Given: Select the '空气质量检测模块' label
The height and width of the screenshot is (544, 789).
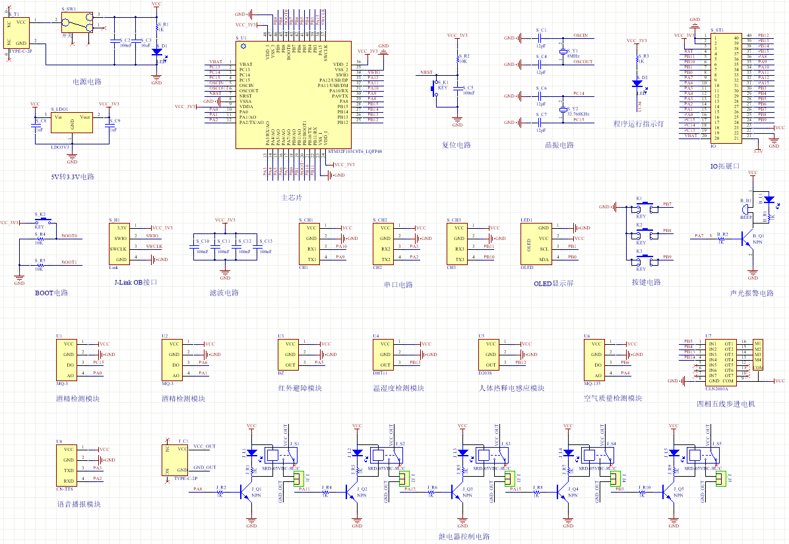Looking at the screenshot, I should pos(613,398).
